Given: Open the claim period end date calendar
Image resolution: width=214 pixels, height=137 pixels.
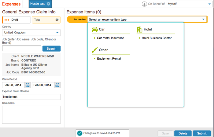Looking at the screenshot, I should click(57, 85).
